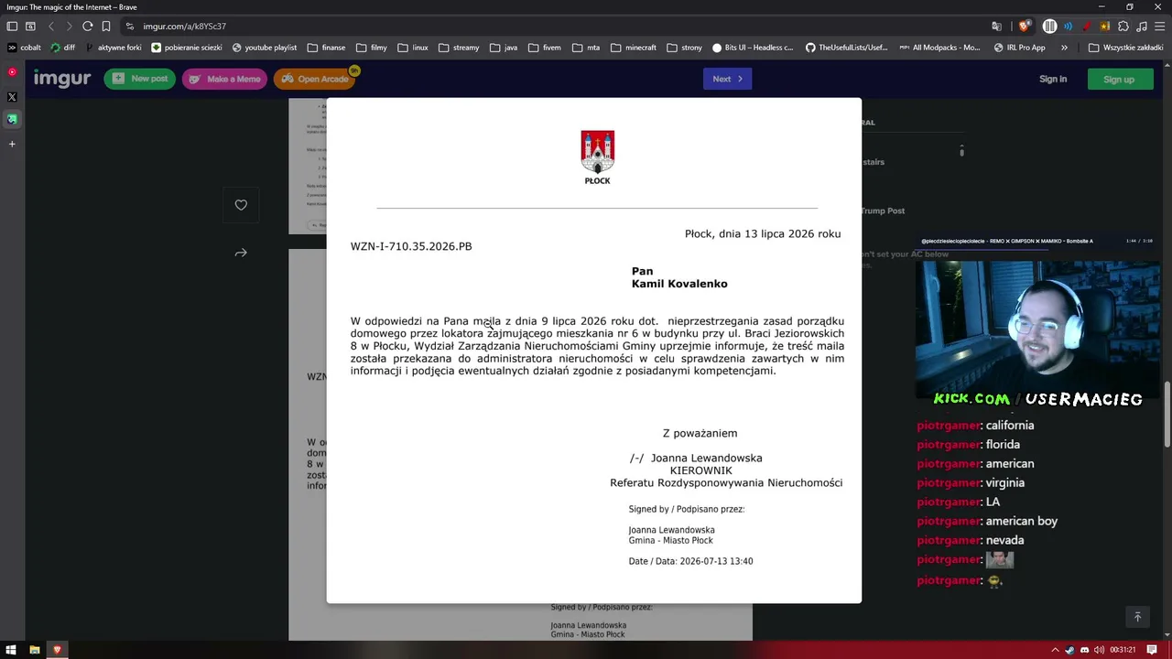Reload the imgur page
The image size is (1172, 659).
tap(88, 27)
